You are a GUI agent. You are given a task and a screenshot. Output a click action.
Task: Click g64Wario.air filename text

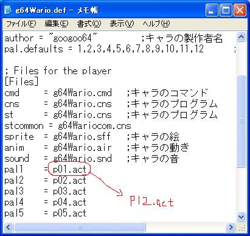[x=82, y=148]
